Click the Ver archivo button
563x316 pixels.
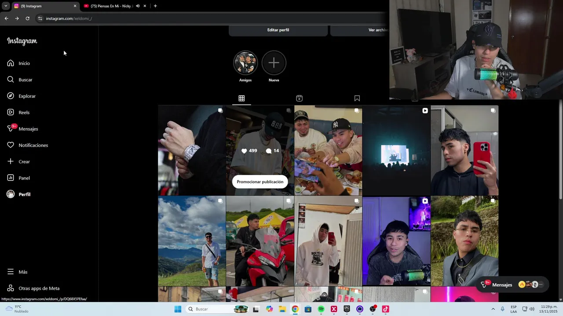pyautogui.click(x=359, y=30)
